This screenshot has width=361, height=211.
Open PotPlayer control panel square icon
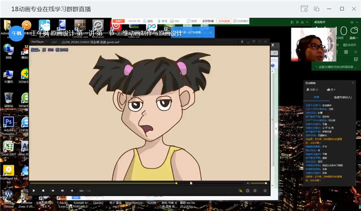coord(248,191)
